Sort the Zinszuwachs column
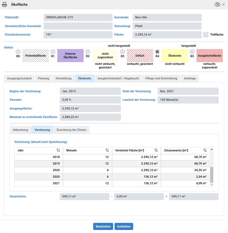 coord(205,150)
